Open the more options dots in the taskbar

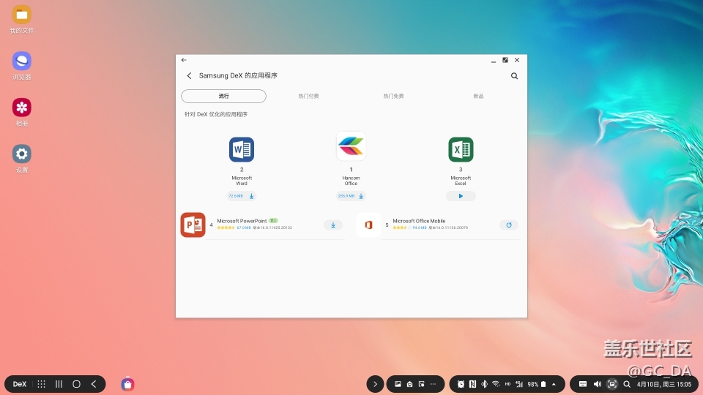433,384
